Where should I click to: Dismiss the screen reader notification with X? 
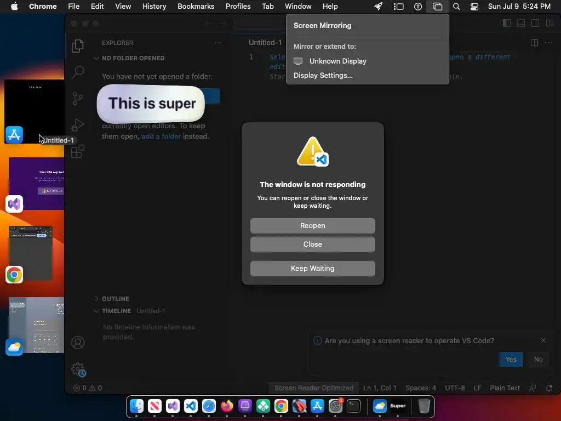click(x=543, y=340)
